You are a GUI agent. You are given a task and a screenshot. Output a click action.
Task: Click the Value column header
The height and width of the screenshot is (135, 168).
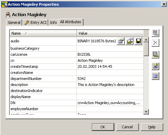(110, 33)
